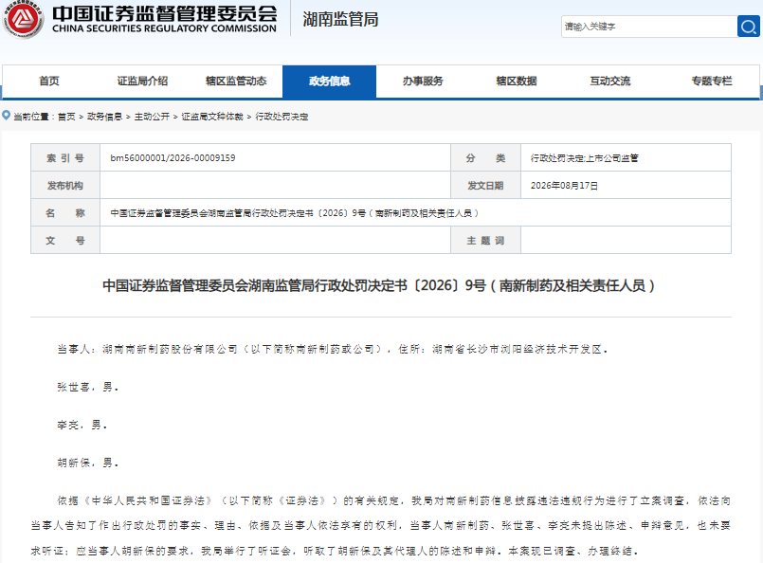
Task: Click the 湖南监管局 header title
Action: tap(340, 19)
